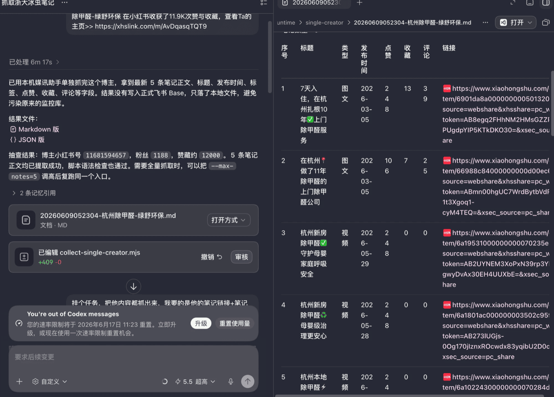Click the minimize panel icon in the top right
This screenshot has width=554, height=397.
click(530, 3)
